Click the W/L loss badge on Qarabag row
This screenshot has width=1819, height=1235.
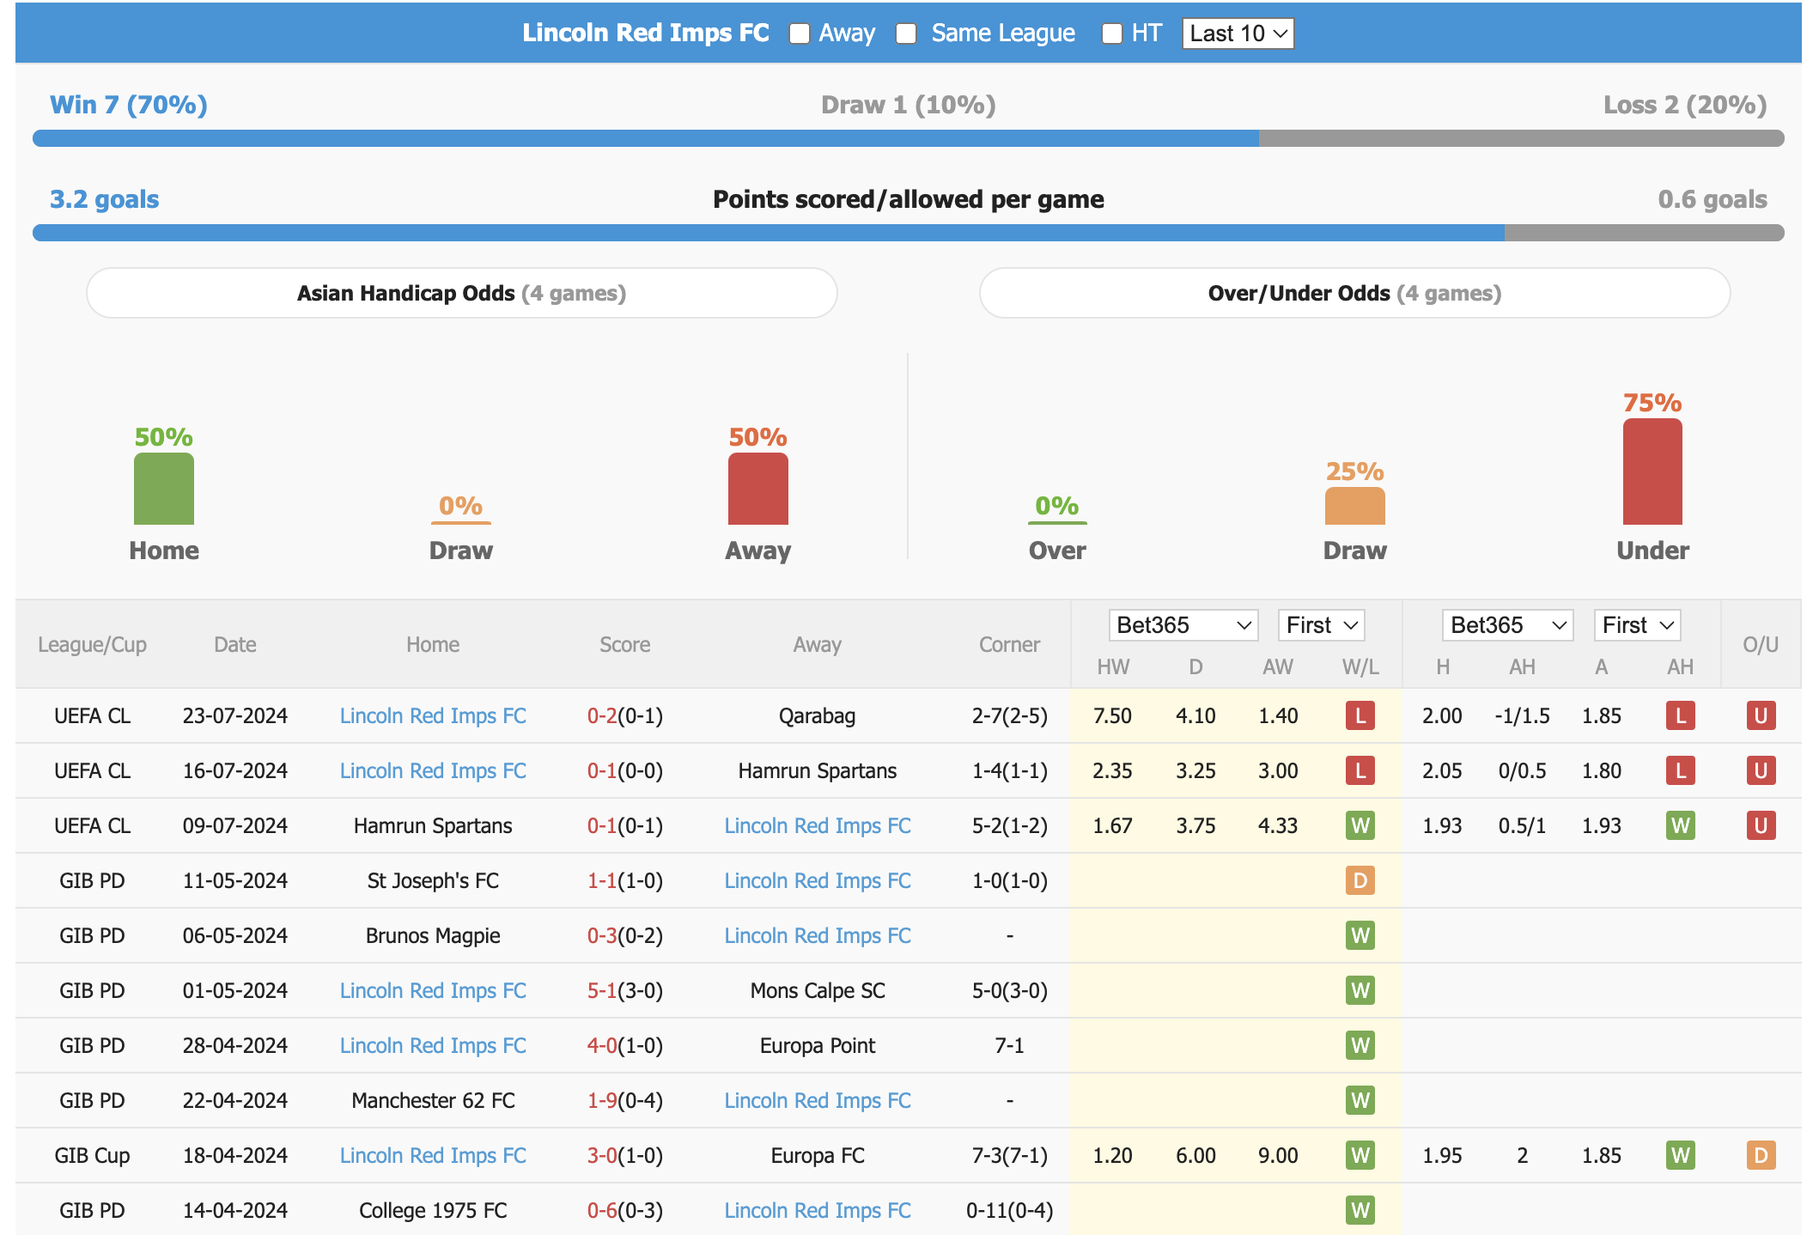(1360, 715)
